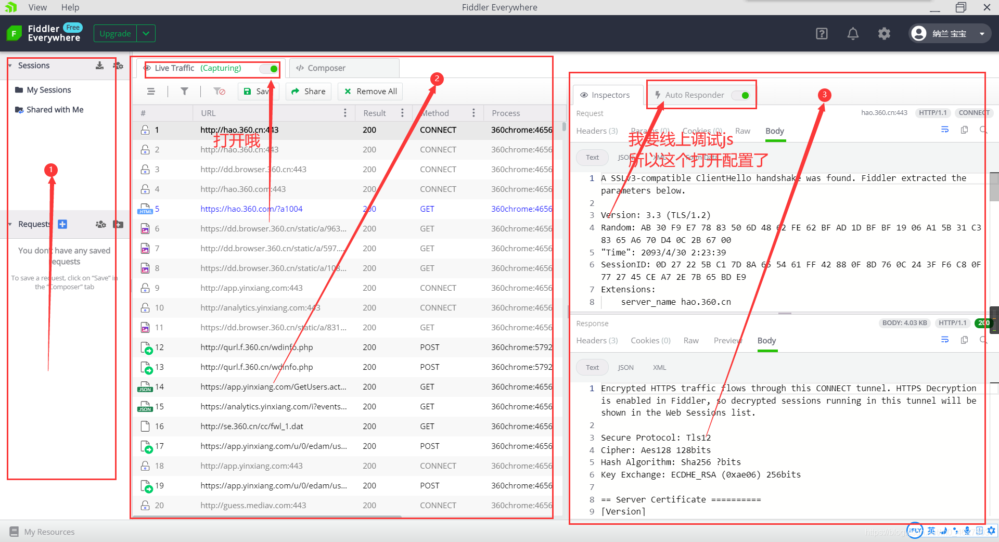Image resolution: width=999 pixels, height=542 pixels.
Task: Click the session list horizontal scrollbar
Action: (267, 517)
